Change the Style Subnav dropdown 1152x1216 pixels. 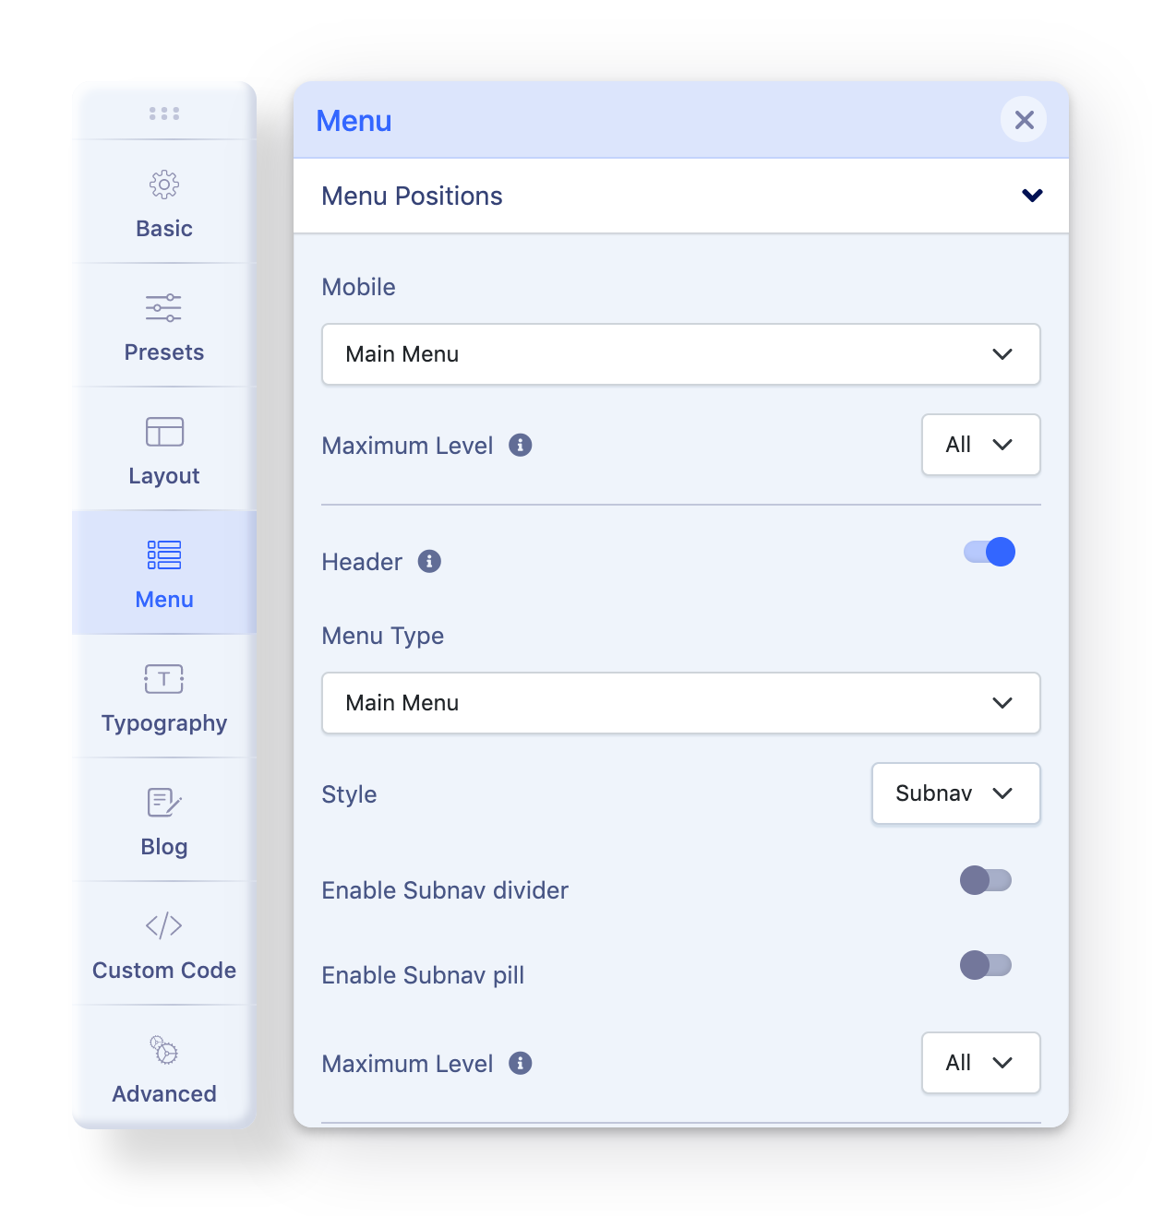(x=956, y=793)
